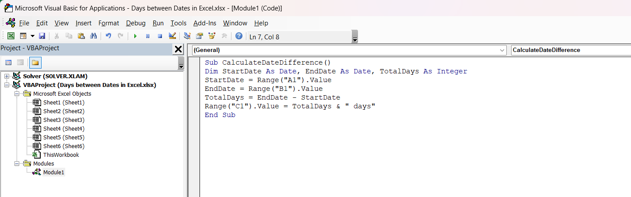The image size is (631, 197).
Task: Open the Insert menu
Action: pos(84,23)
